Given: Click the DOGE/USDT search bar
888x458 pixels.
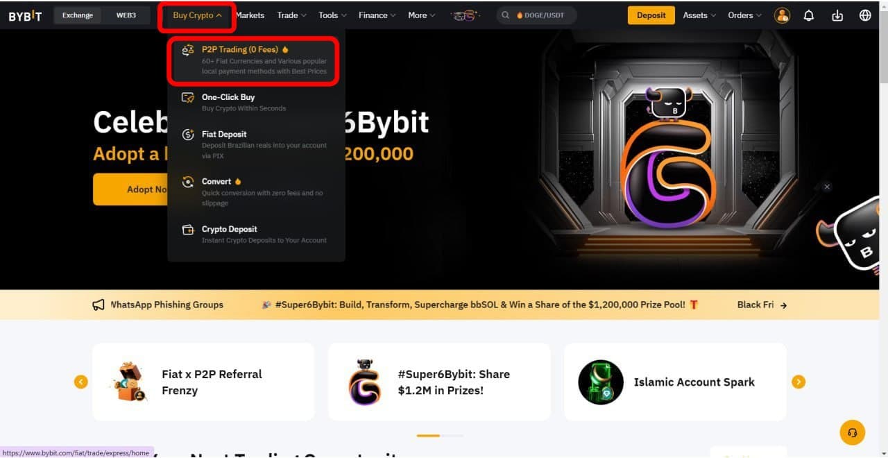Looking at the screenshot, I should 536,15.
